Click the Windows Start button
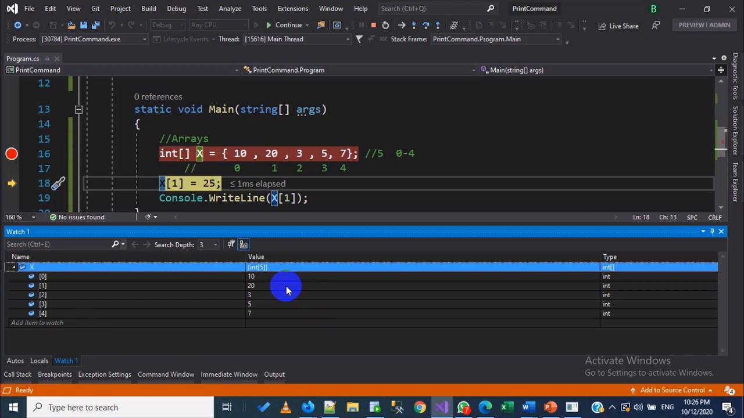The image size is (744, 418). 13,407
